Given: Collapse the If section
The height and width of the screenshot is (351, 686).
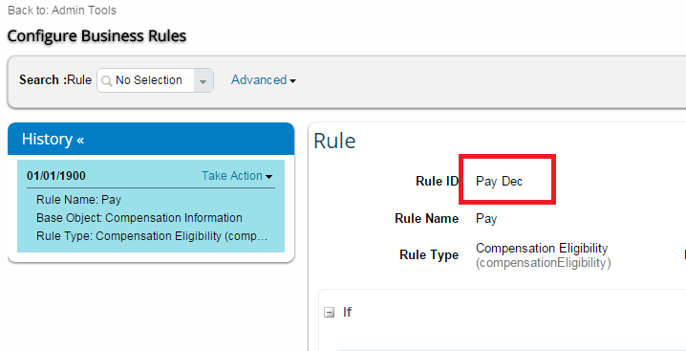Looking at the screenshot, I should click(x=329, y=313).
